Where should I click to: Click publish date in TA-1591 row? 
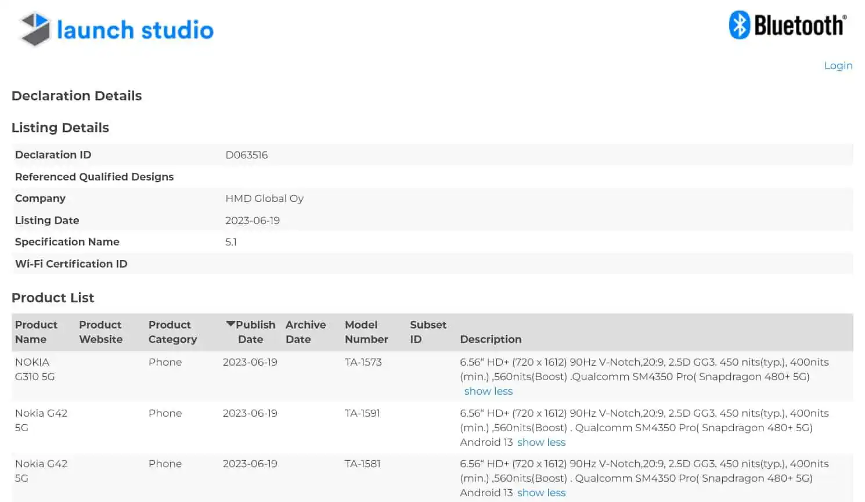point(250,413)
